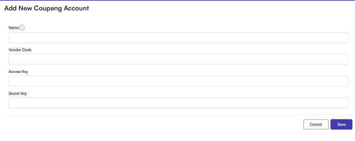355x141 pixels.
Task: Place cursor in the first form field
Action: 178,38
